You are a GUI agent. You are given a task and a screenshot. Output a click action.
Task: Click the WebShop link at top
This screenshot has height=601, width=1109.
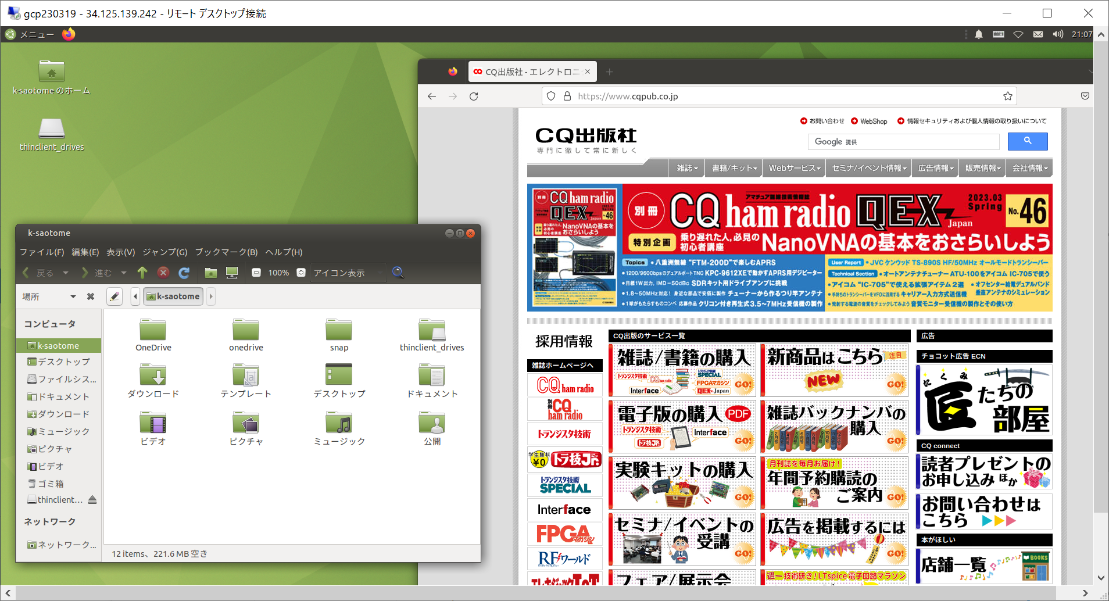coord(869,121)
